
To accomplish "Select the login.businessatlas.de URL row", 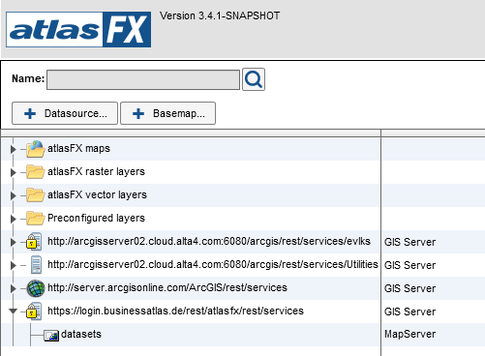I will click(x=175, y=311).
